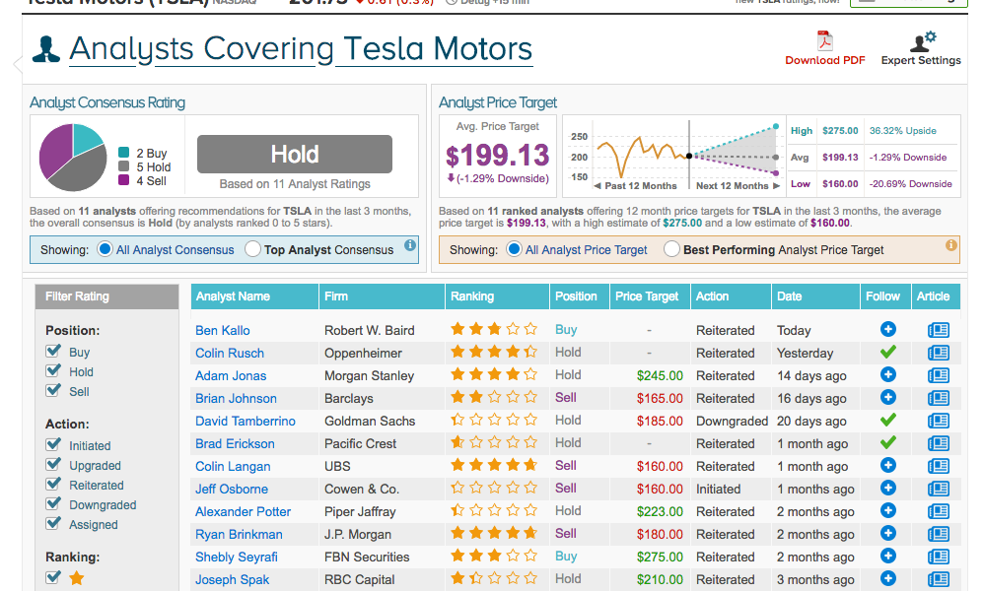
Task: Follow Jeff Osborne using the plus icon
Action: click(x=888, y=488)
